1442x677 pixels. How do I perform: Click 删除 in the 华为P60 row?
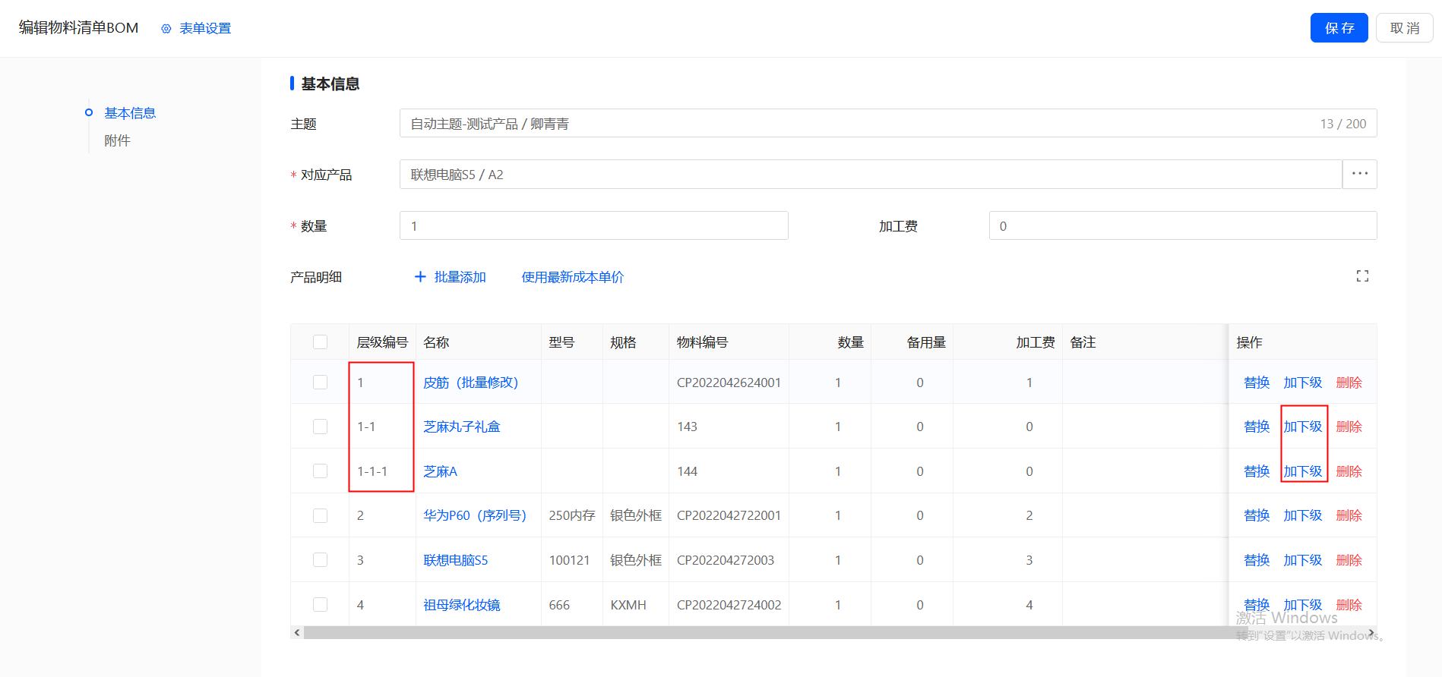1349,515
